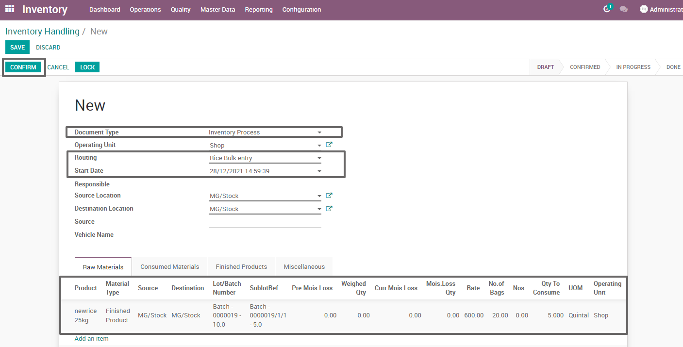Open Source Location via external link icon
Image resolution: width=683 pixels, height=347 pixels.
pyautogui.click(x=329, y=195)
